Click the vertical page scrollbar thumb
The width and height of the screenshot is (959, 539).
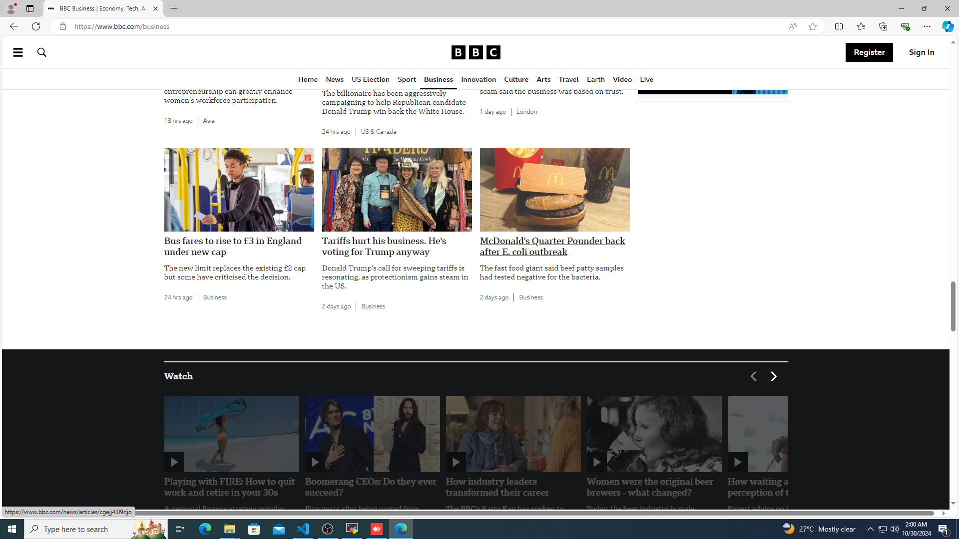point(953,306)
